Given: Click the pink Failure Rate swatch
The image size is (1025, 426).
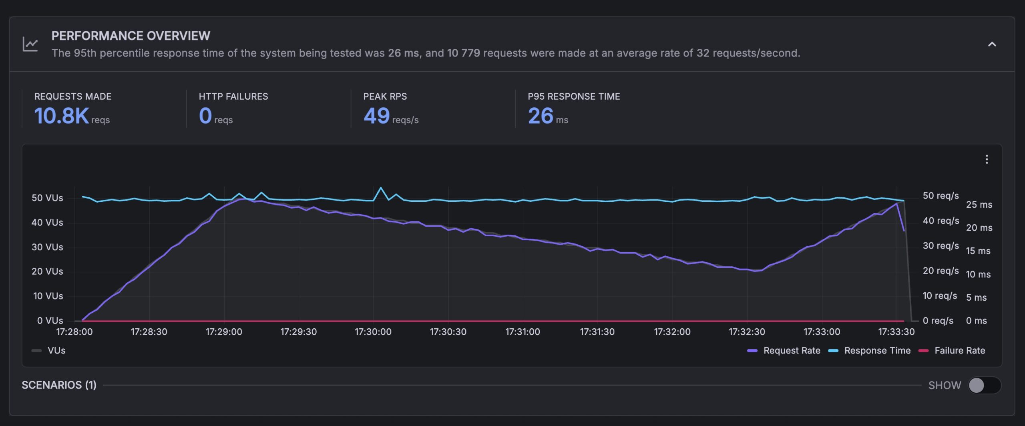Looking at the screenshot, I should pyautogui.click(x=923, y=351).
